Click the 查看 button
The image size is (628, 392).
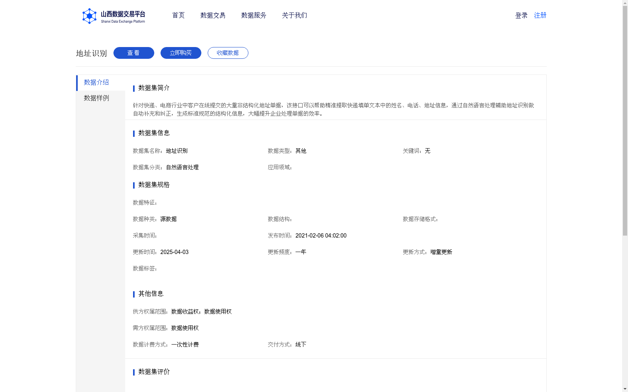tap(134, 53)
